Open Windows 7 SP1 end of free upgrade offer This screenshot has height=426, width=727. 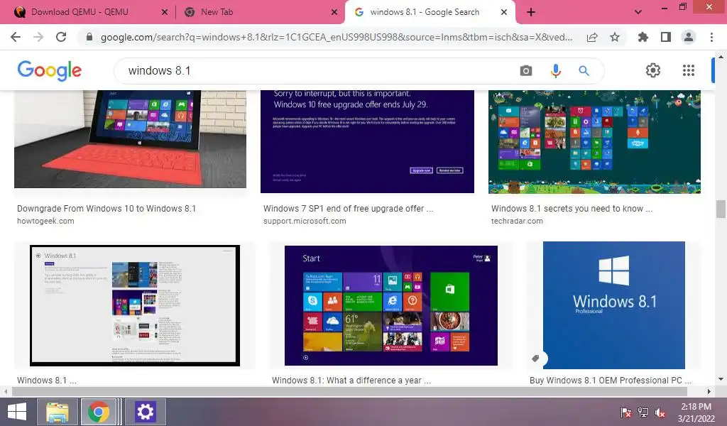pos(348,209)
